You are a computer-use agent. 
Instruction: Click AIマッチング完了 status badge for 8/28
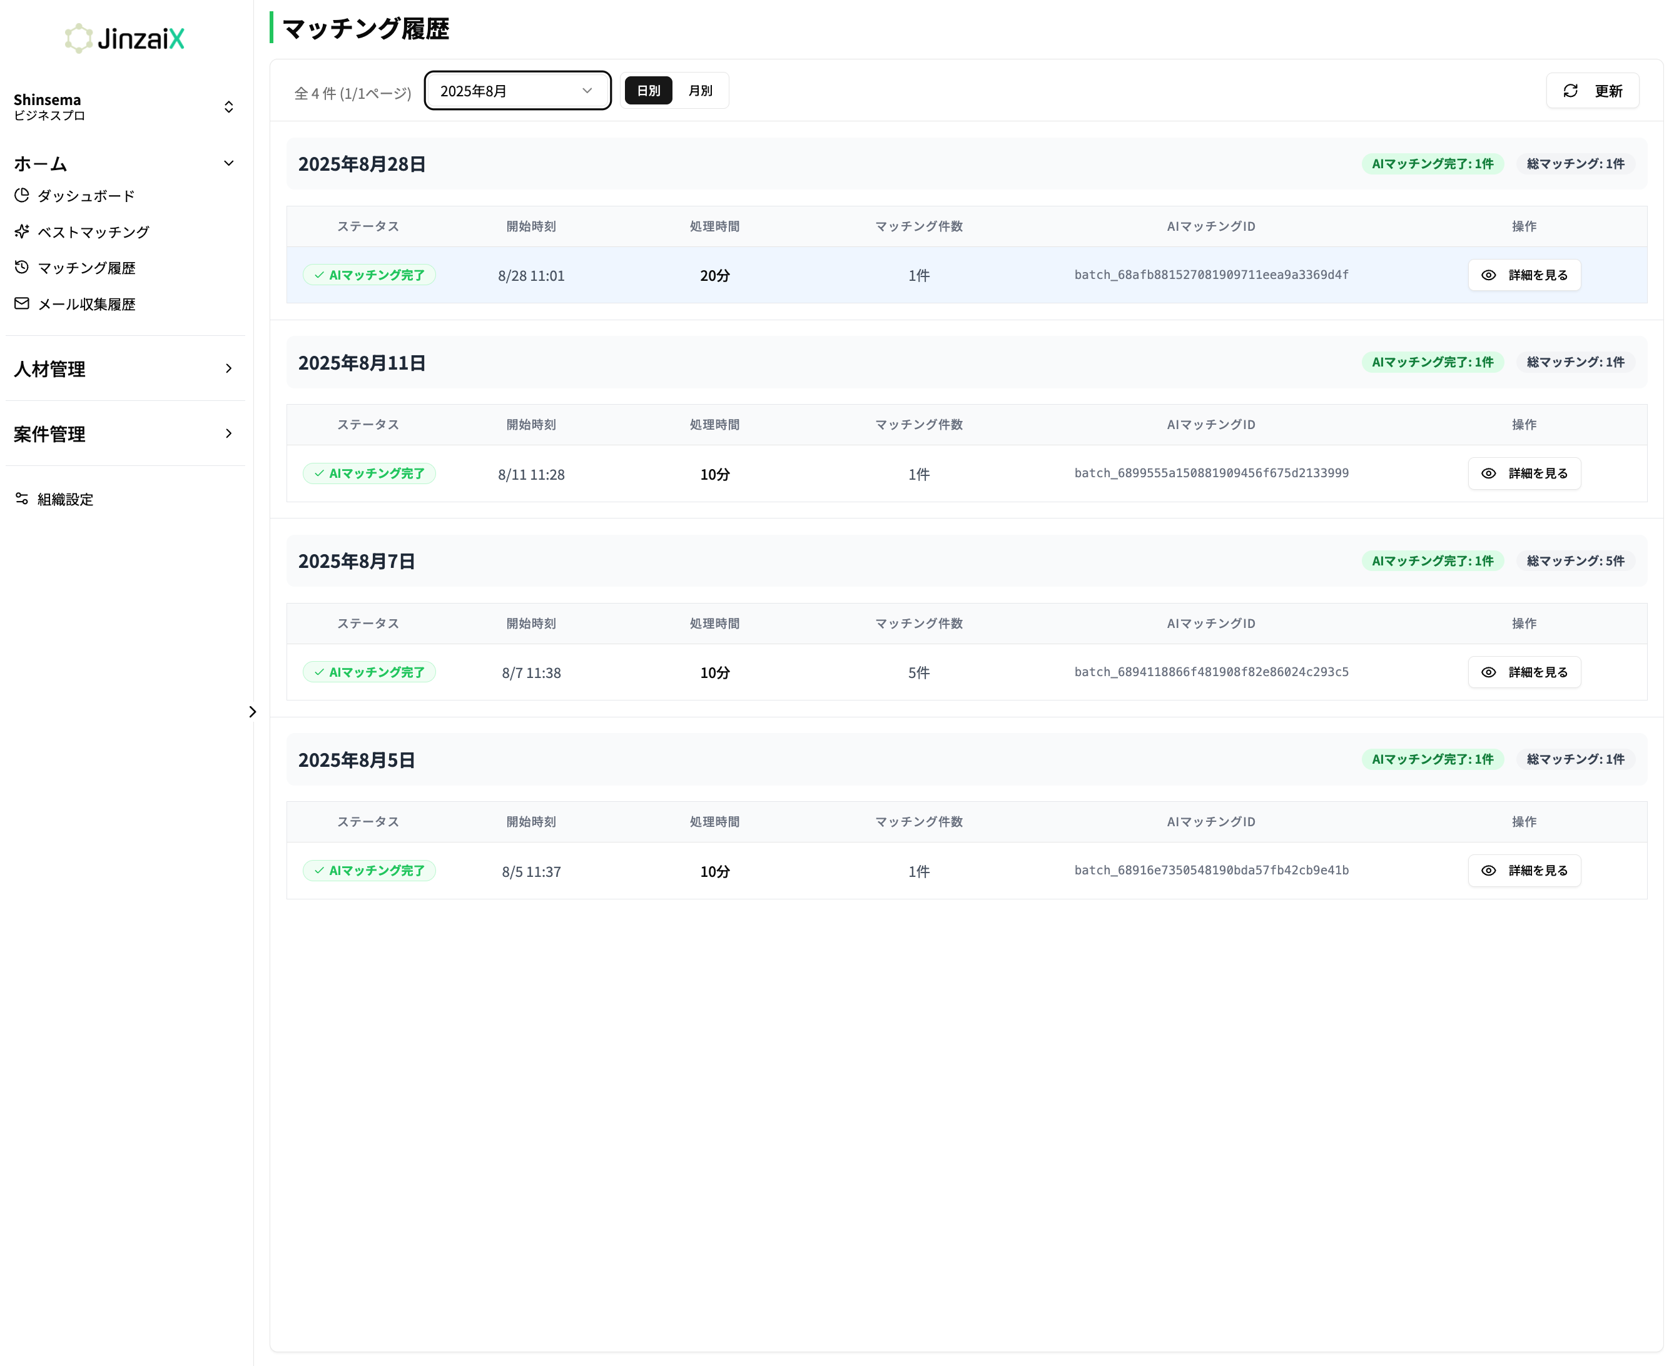tap(369, 275)
